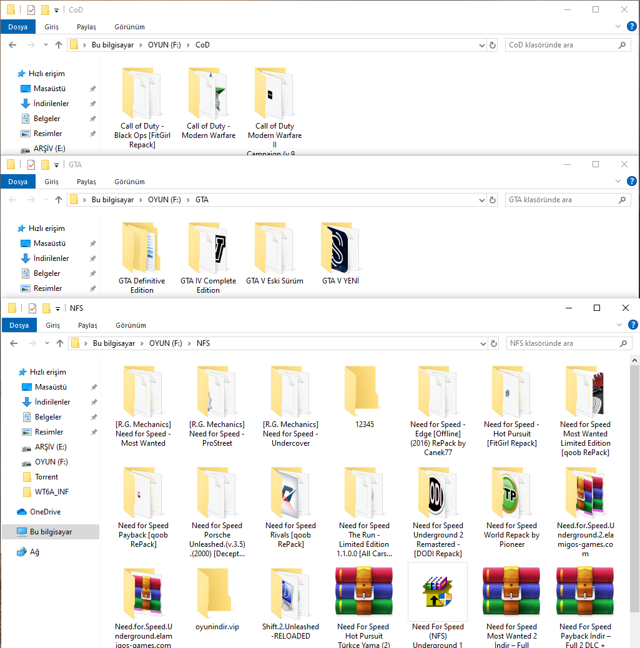Go back in NFS window

14,343
